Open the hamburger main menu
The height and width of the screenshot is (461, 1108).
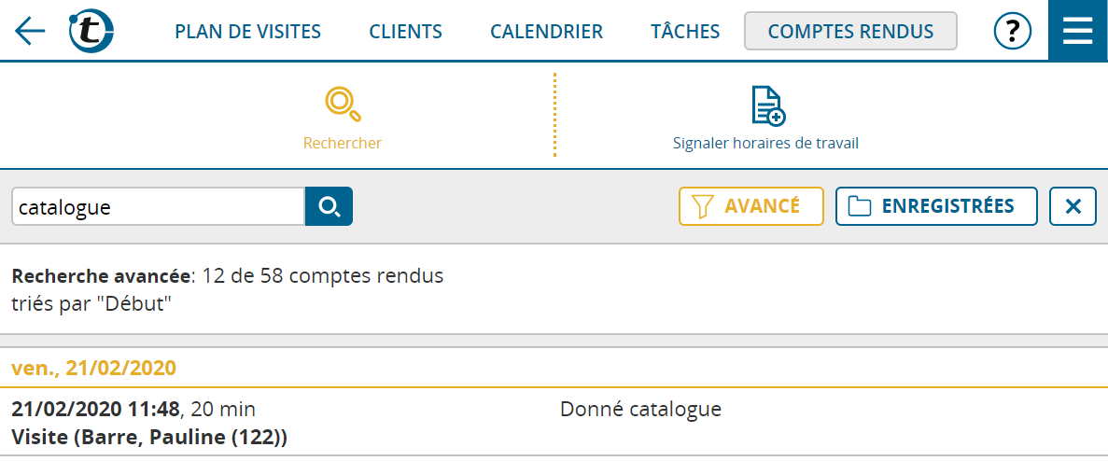click(1077, 31)
